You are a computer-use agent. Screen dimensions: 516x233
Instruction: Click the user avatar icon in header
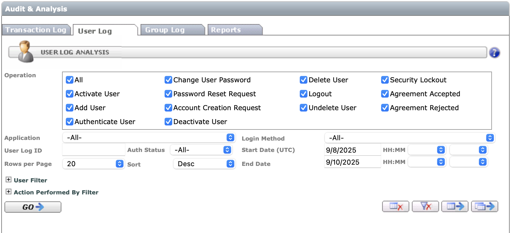pos(25,51)
